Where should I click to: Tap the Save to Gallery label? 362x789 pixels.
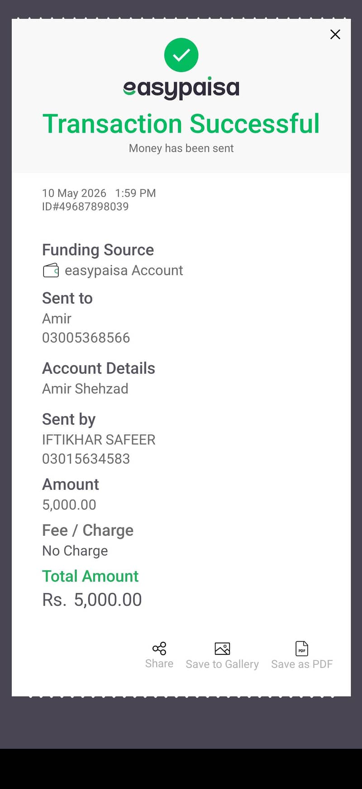(222, 664)
